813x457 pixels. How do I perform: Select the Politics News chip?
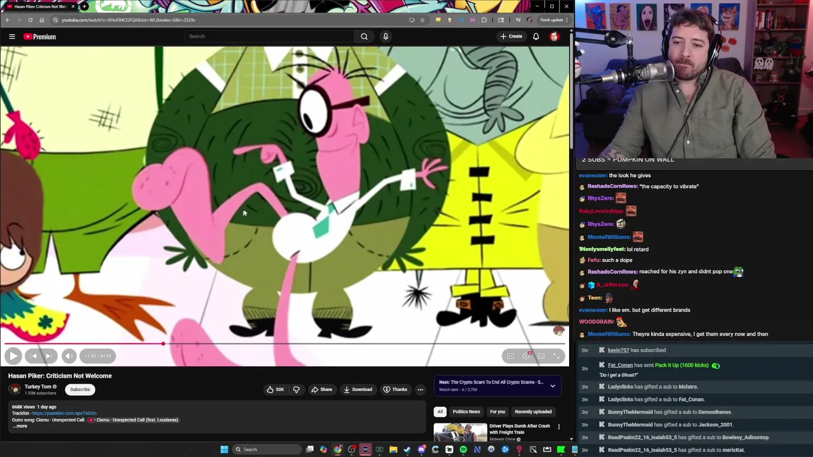pyautogui.click(x=466, y=412)
